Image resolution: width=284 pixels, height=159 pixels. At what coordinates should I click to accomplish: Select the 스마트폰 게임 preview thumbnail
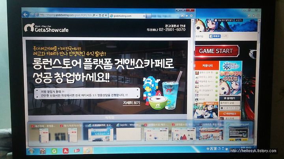[x=211, y=134]
